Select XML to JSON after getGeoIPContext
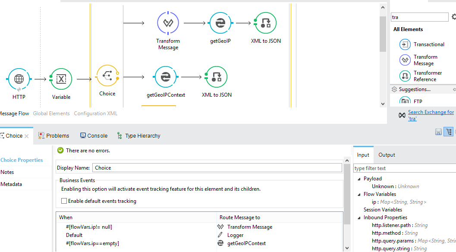The width and height of the screenshot is (456, 252). 217,77
